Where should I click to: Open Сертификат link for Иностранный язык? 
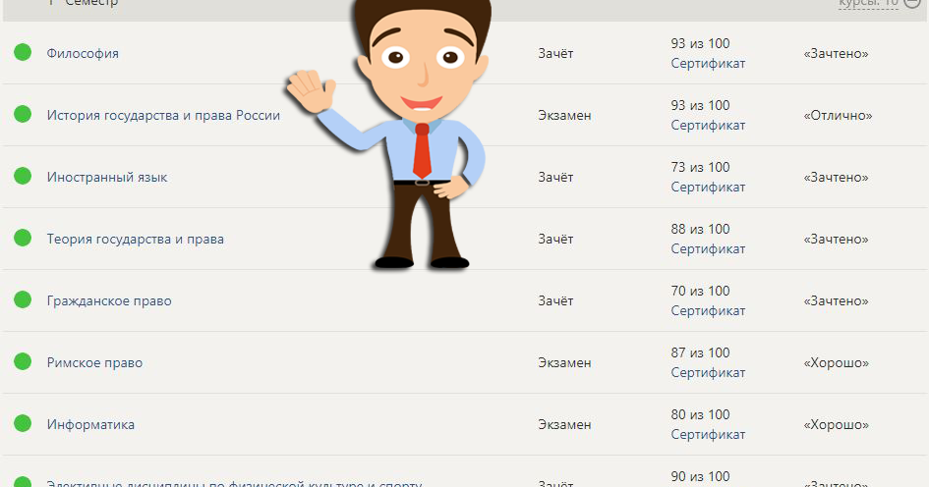point(708,187)
